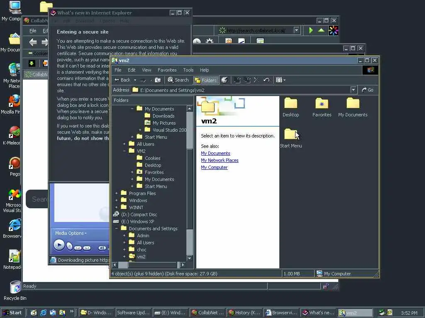The image size is (425, 318).
Task: Expand the Admin folder tree node
Action: coord(124,236)
